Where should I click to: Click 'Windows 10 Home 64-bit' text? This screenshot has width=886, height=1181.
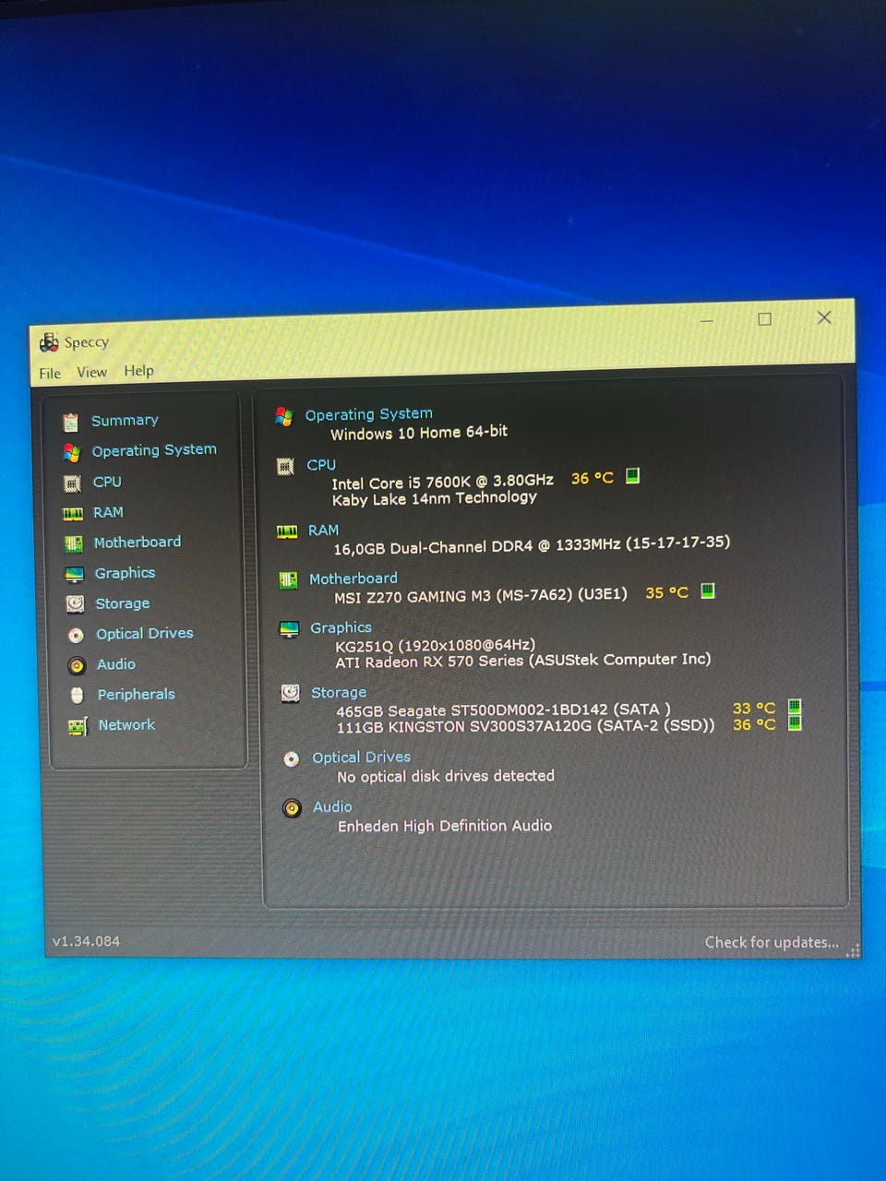419,433
